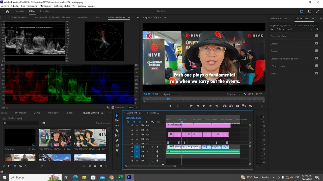Open Program monitor wrench settings
The height and width of the screenshot is (181, 323).
245,94
